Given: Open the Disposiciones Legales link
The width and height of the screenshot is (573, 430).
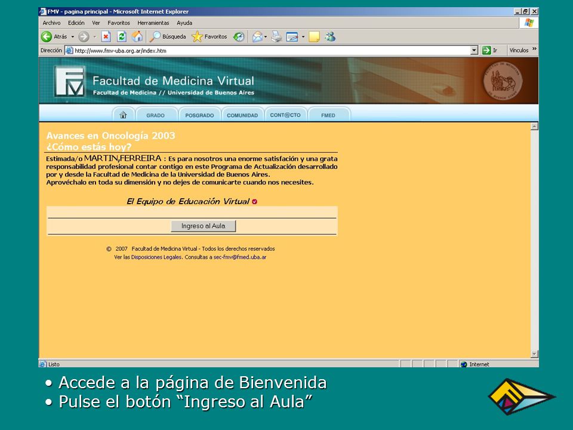Looking at the screenshot, I should click(x=156, y=257).
